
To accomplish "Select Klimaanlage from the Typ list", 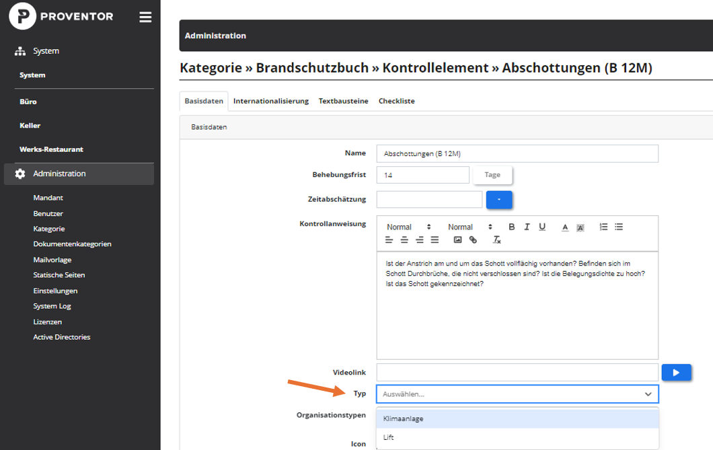I will coord(517,418).
